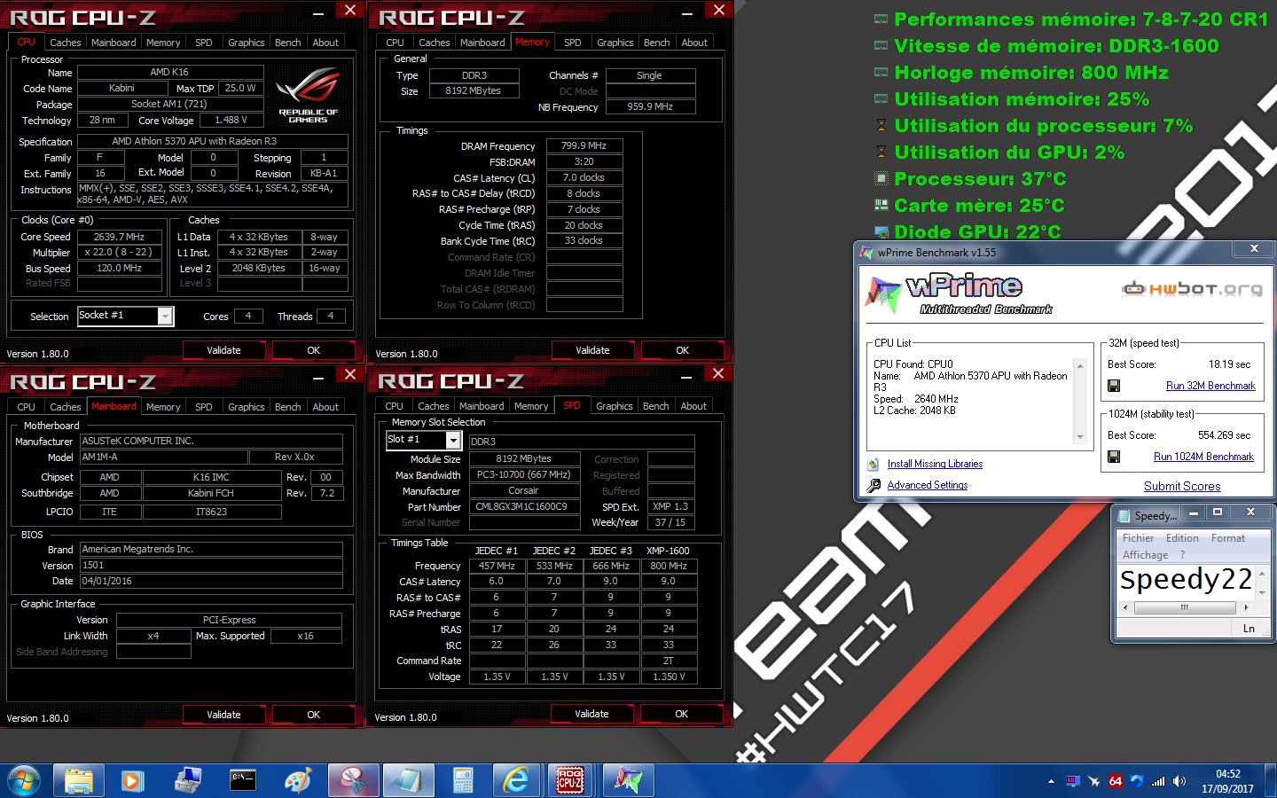The height and width of the screenshot is (798, 1277).
Task: Show hidden tray icons arrow
Action: (1051, 781)
